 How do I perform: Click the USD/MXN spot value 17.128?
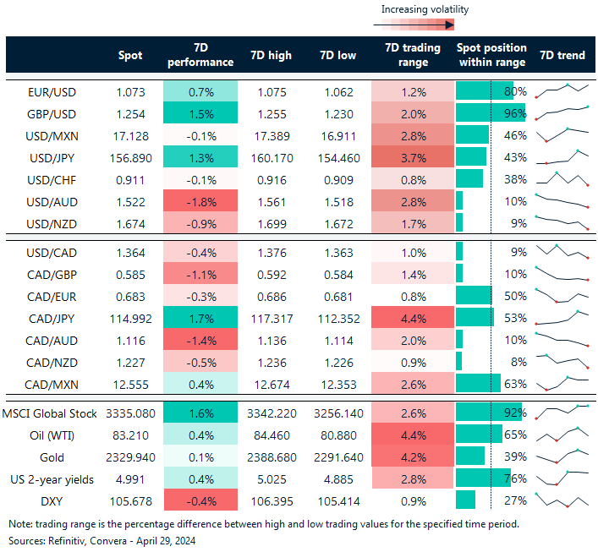pos(129,134)
